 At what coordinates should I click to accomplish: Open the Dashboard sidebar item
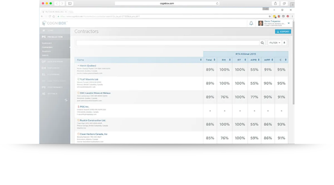(x=47, y=43)
